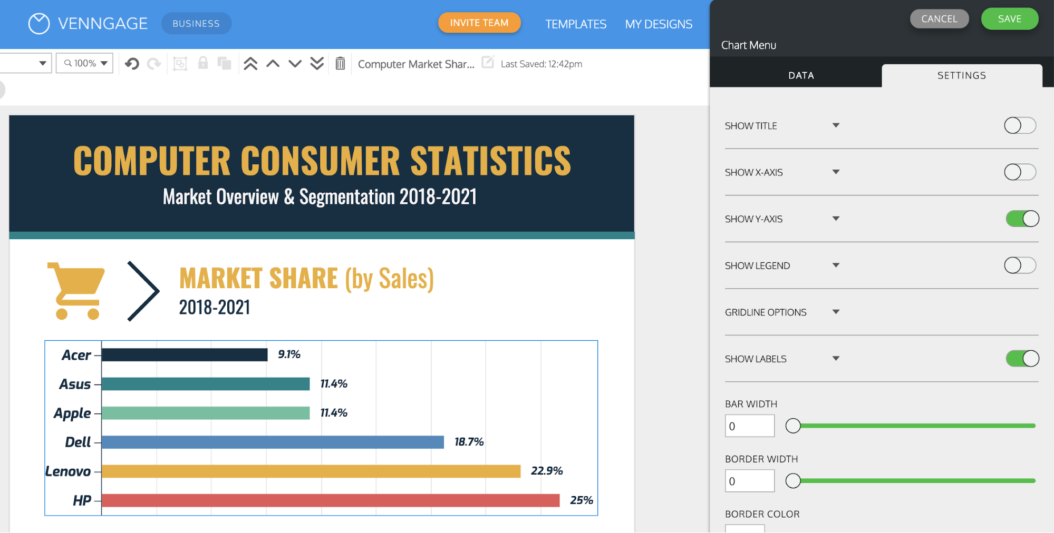Click the group elements icon

[x=180, y=64]
